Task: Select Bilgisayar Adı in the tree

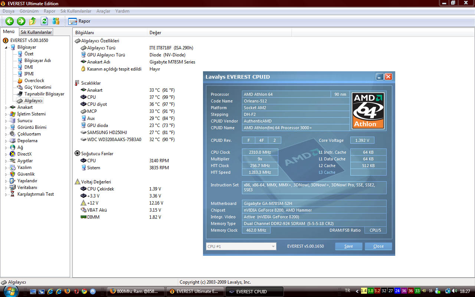Action: 37,61
